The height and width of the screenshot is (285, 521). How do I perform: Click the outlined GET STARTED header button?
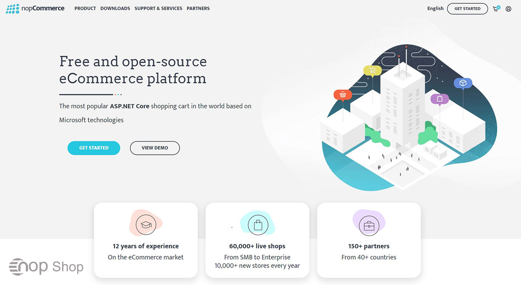[x=467, y=9]
